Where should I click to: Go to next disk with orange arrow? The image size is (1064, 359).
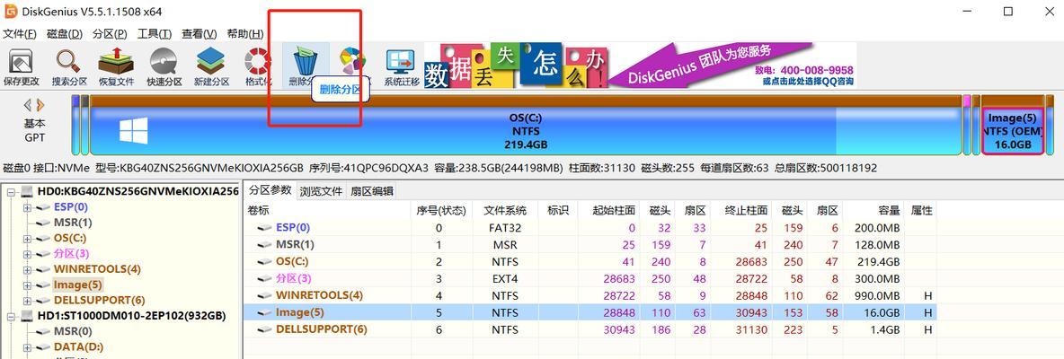coord(40,105)
